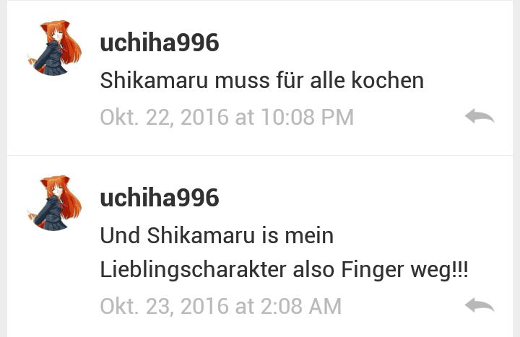Click the reply arrow next to 10:08 PM
The width and height of the screenshot is (520, 337).
480,117
